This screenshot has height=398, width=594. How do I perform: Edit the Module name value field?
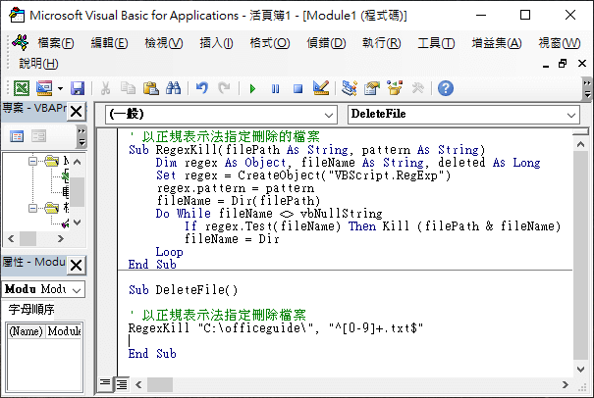64,331
